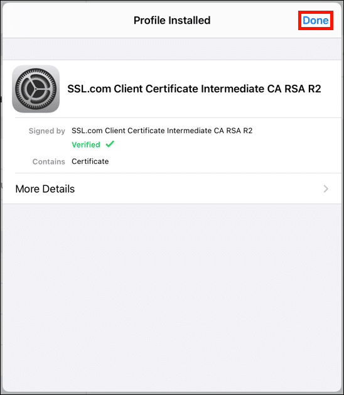The height and width of the screenshot is (395, 344).
Task: Tap the Done button
Action: pos(316,20)
